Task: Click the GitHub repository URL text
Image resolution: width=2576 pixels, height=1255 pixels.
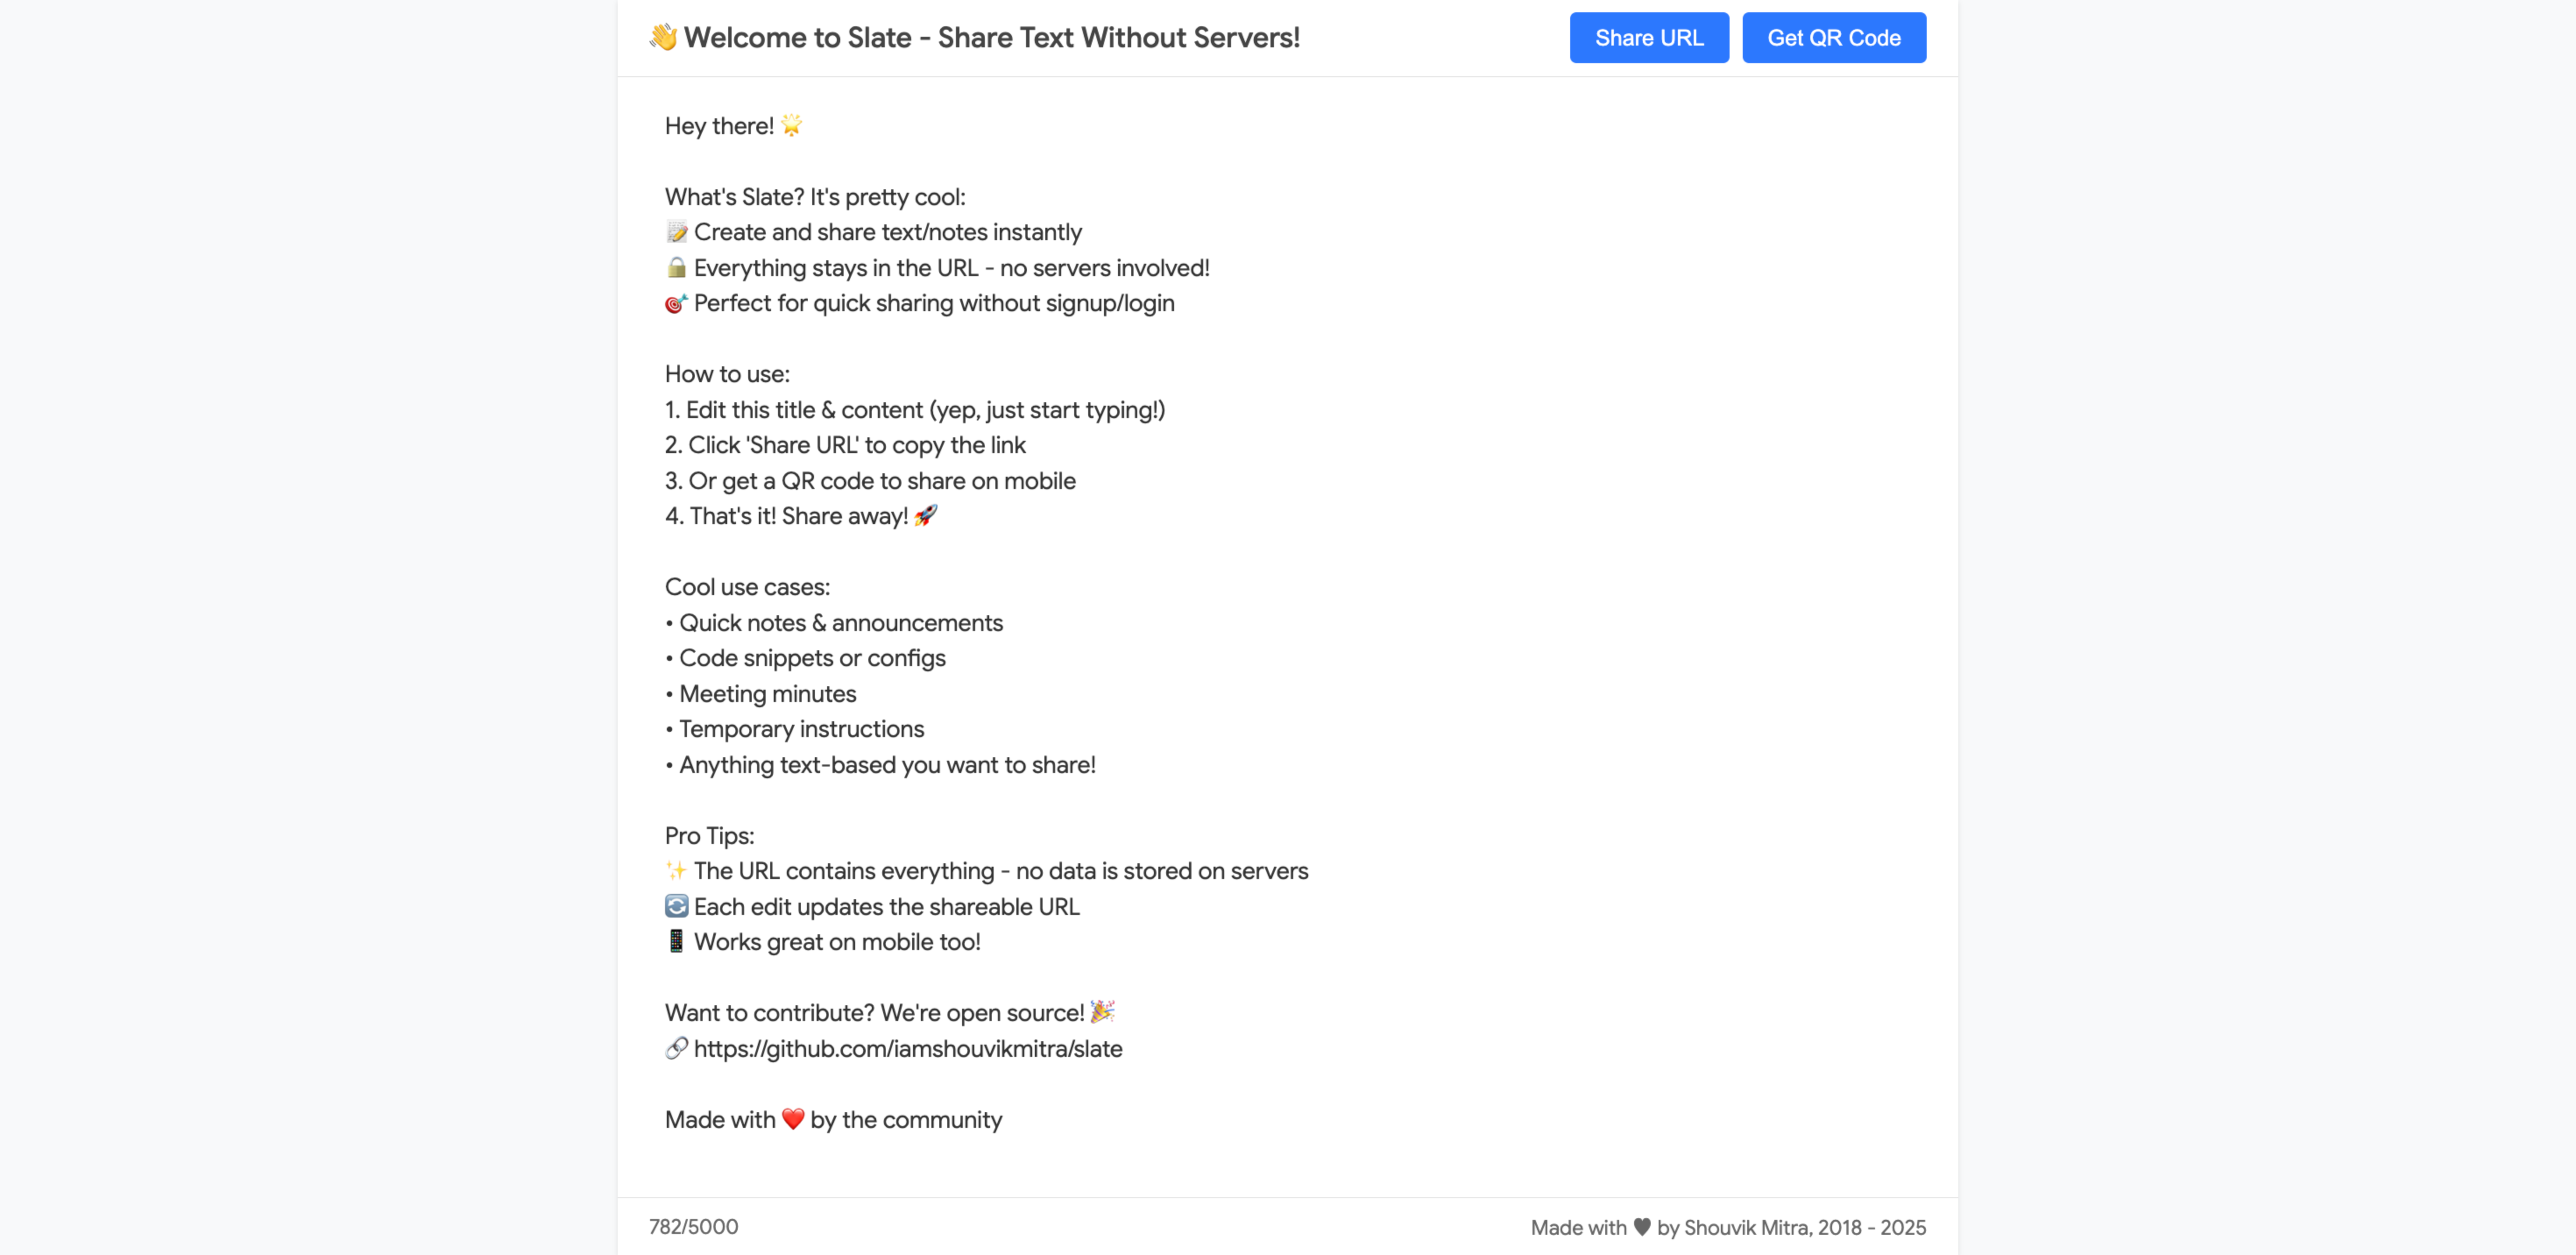Action: coord(908,1049)
